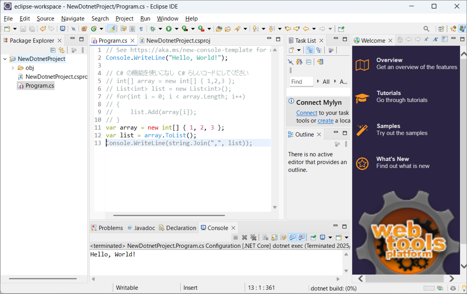This screenshot has width=467, height=294.
Task: Click the Open Type icon in toolbar
Action: (219, 29)
